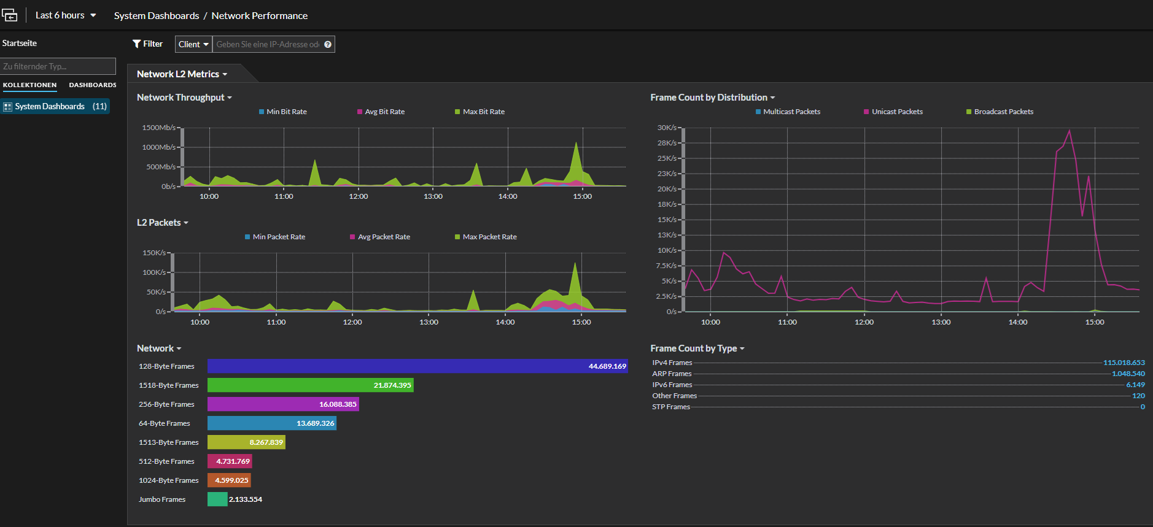Open the dashboard dock icon at top left
1153x527 pixels.
click(9, 15)
